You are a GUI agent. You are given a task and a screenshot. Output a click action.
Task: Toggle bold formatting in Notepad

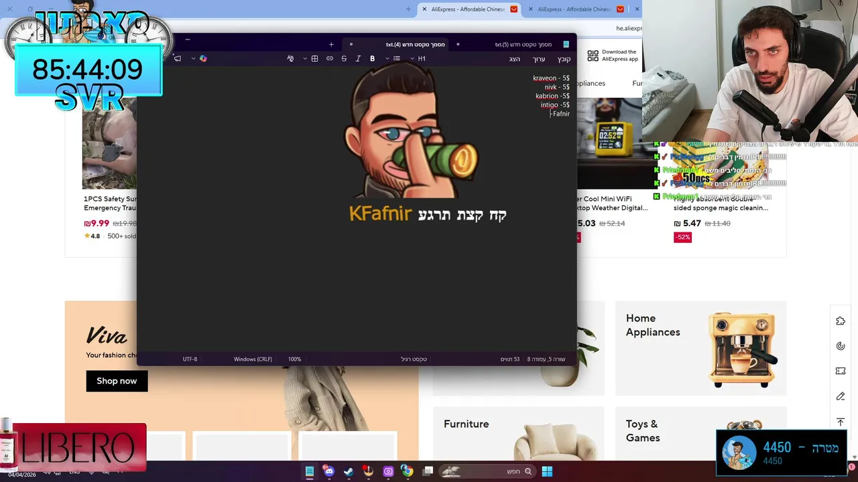tap(373, 59)
